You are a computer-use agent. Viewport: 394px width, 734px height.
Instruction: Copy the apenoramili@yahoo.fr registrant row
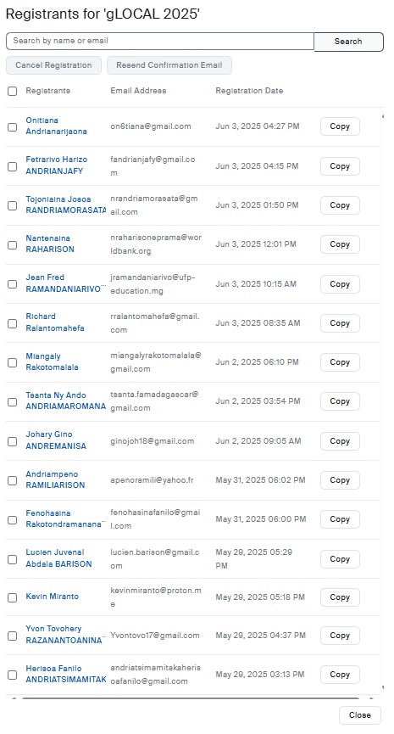[x=340, y=480]
